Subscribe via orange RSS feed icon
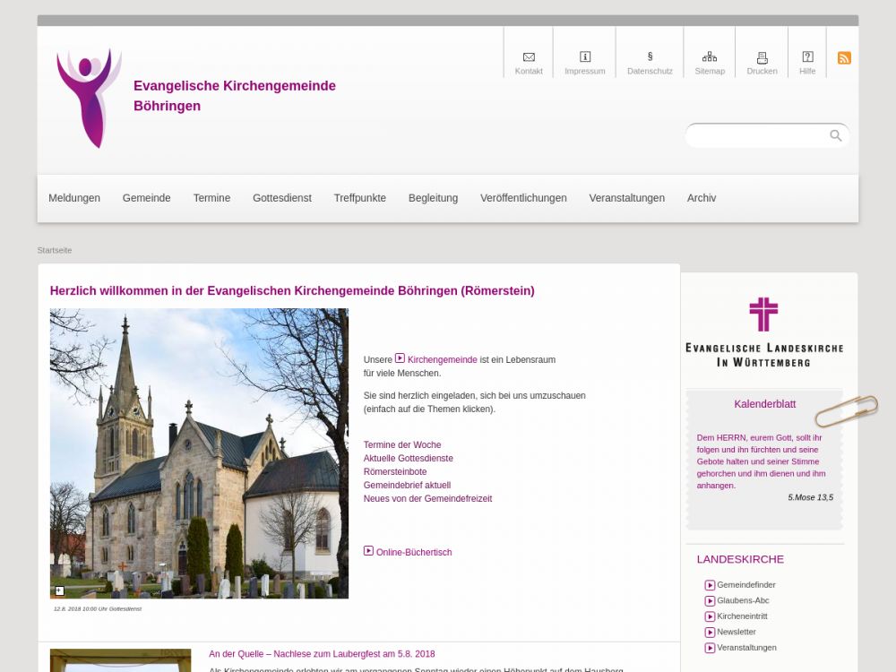Viewport: 896px width, 672px height. pos(844,58)
